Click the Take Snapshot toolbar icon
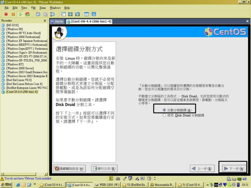The width and height of the screenshot is (251, 188). pos(38,14)
